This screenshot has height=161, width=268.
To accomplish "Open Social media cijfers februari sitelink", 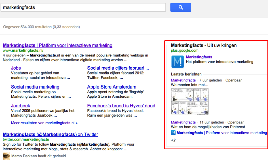I will (118, 68).
